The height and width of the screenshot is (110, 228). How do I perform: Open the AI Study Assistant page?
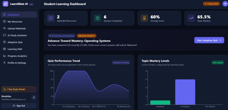[19, 35]
